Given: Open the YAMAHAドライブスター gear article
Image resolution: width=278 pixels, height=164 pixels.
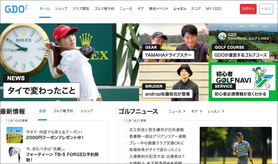Looking at the screenshot, I should (168, 55).
